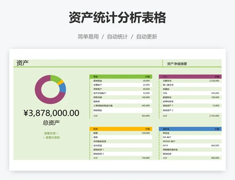Select the 股票 row label
This screenshot has height=180, width=235.
[95, 133]
